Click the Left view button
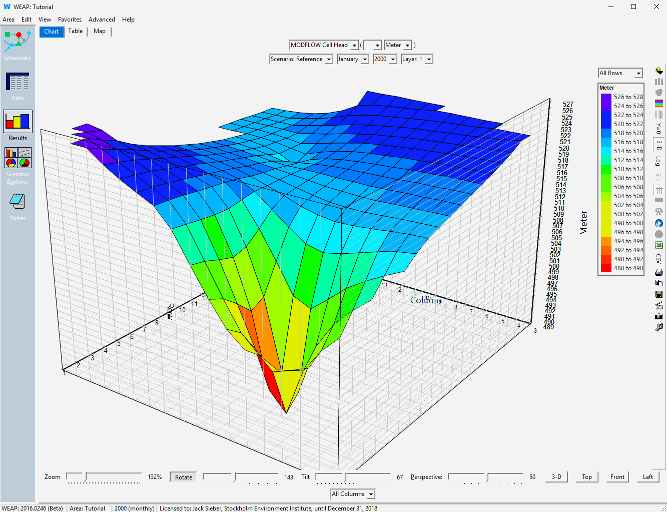The image size is (667, 512). click(x=648, y=477)
